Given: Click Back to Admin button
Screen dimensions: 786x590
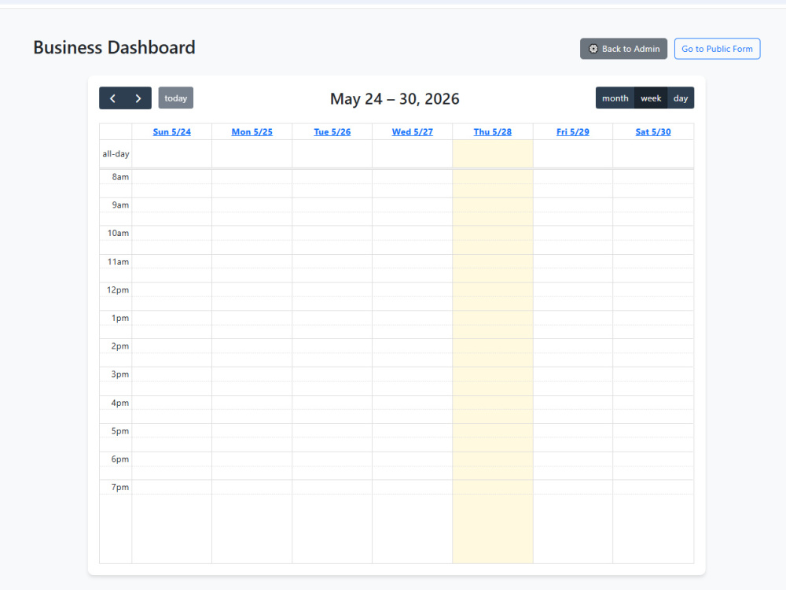Looking at the screenshot, I should tap(623, 49).
